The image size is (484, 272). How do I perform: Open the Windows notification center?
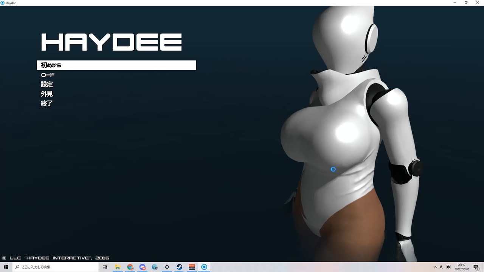(476, 267)
